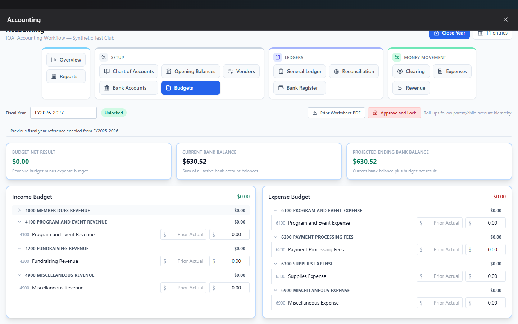This screenshot has width=518, height=324.
Task: Switch to Opening Balances
Action: pos(191,71)
